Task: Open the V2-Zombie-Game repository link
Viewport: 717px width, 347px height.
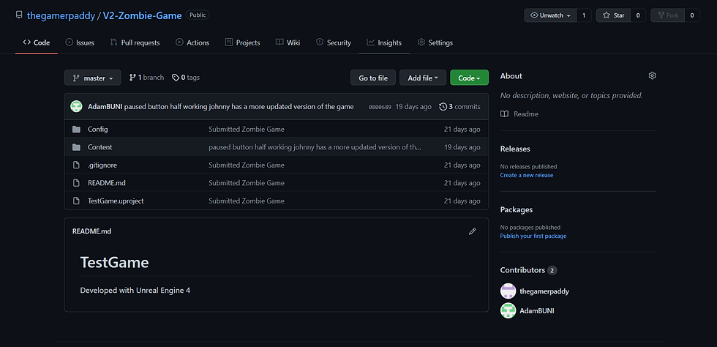Action: pos(142,15)
